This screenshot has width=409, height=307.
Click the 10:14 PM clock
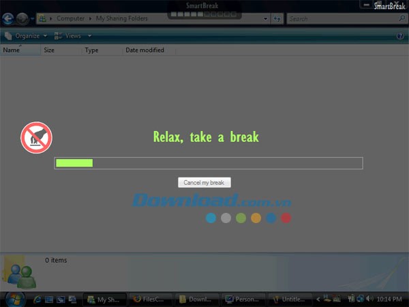(x=389, y=299)
